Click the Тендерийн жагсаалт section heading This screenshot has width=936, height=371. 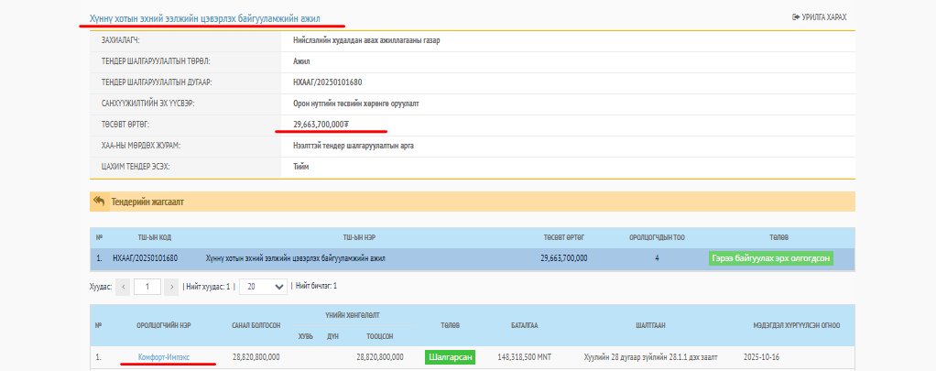click(x=147, y=202)
